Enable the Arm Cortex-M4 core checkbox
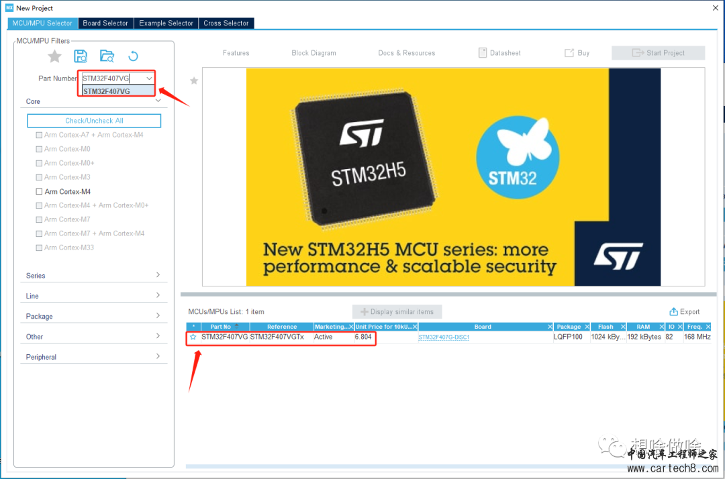Viewport: 725px width, 479px height. click(x=40, y=192)
